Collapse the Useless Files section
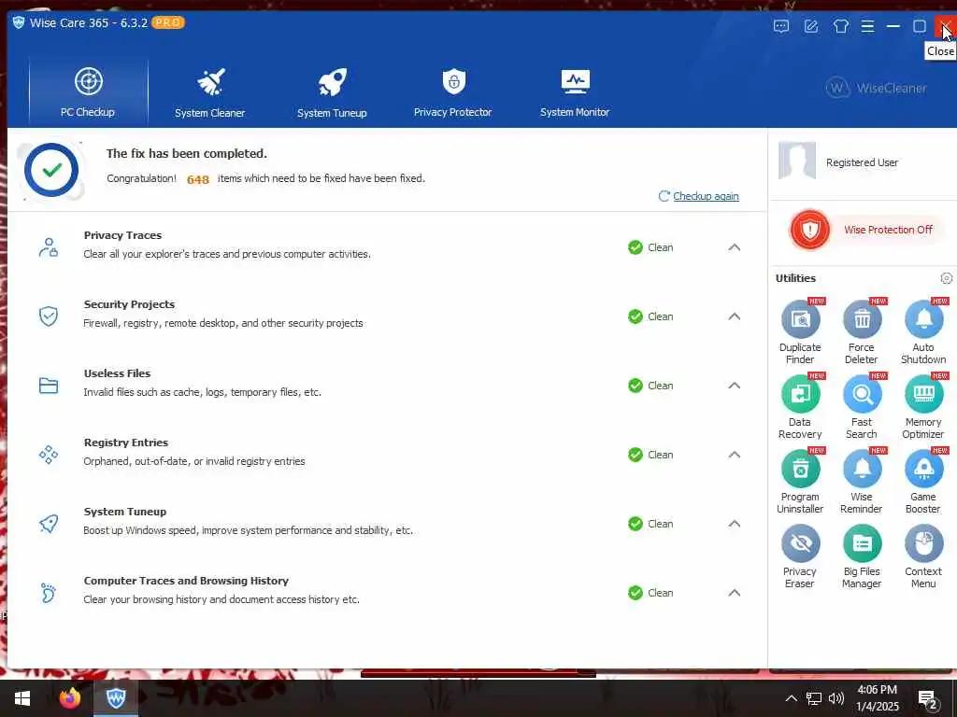The height and width of the screenshot is (717, 957). click(735, 386)
